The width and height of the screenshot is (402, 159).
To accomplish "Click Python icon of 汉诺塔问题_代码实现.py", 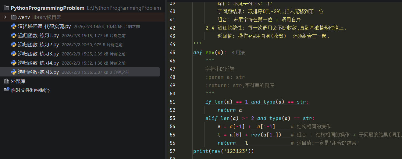I will point(13,26).
